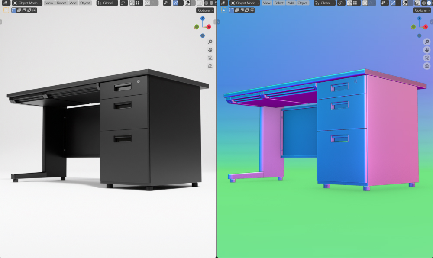Toggle X-ray mode in right viewport header
The height and width of the screenshot is (258, 433).
point(417,3)
